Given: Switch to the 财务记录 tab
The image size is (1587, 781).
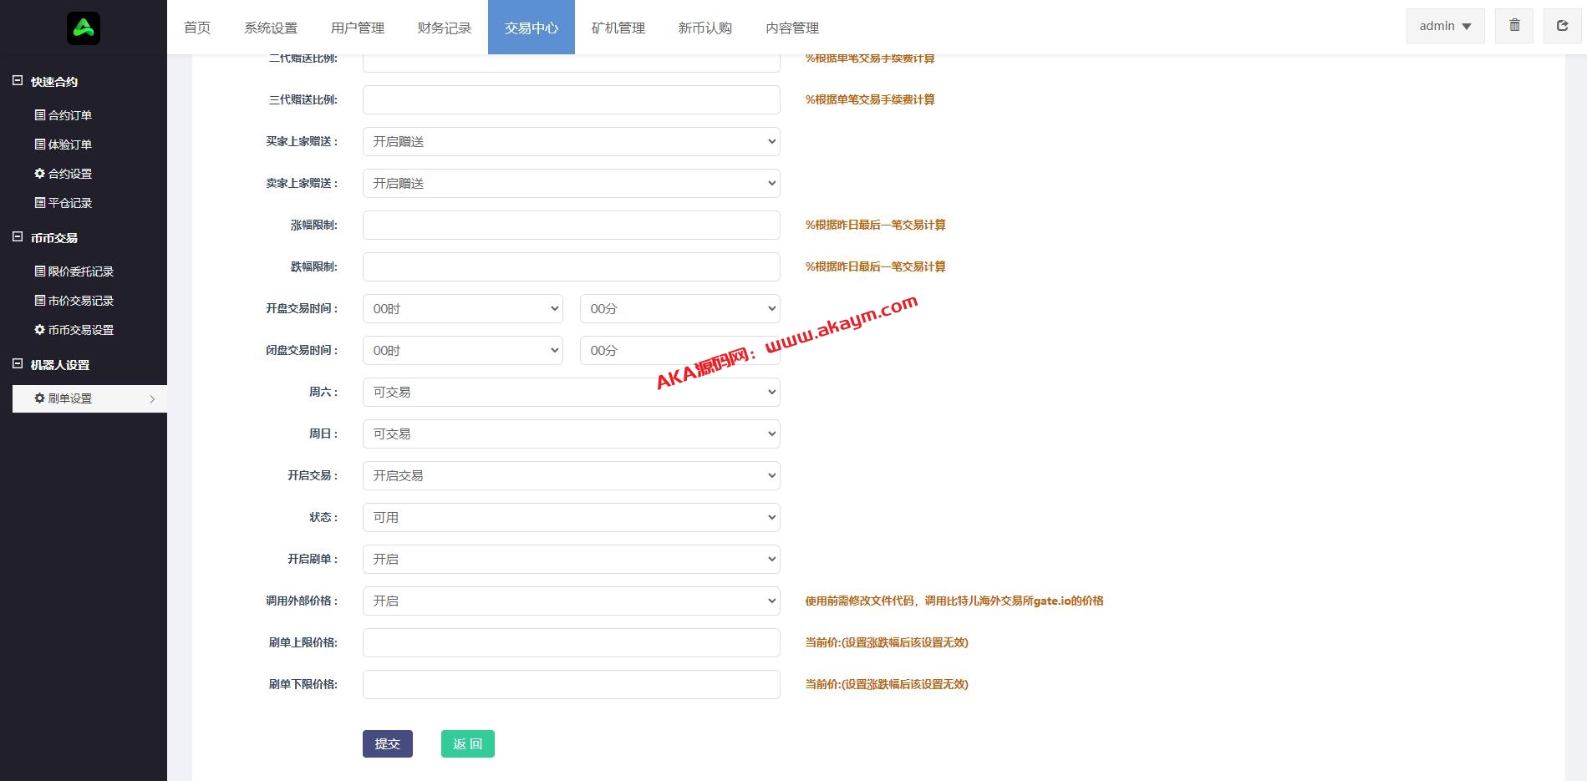Looking at the screenshot, I should (444, 28).
